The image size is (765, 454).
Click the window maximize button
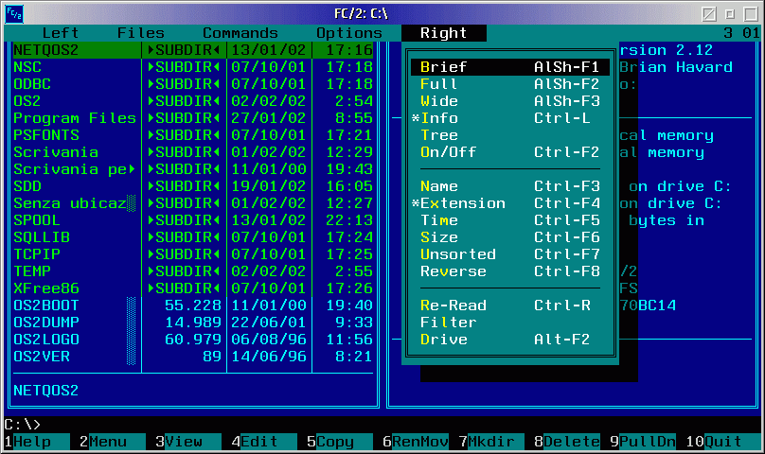[751, 13]
